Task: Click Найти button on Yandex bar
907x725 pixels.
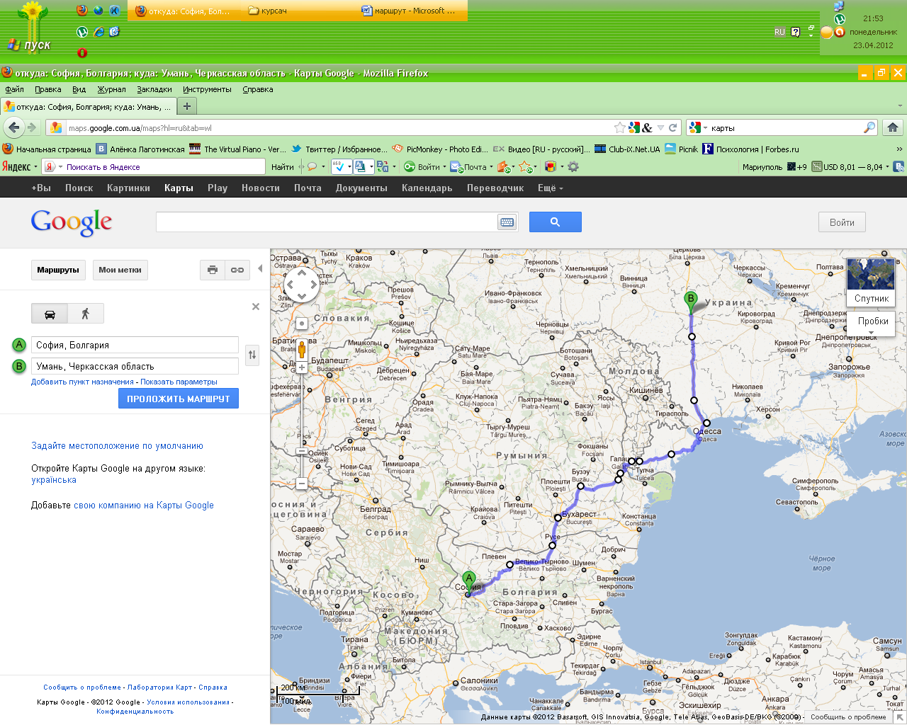Action: 282,167
